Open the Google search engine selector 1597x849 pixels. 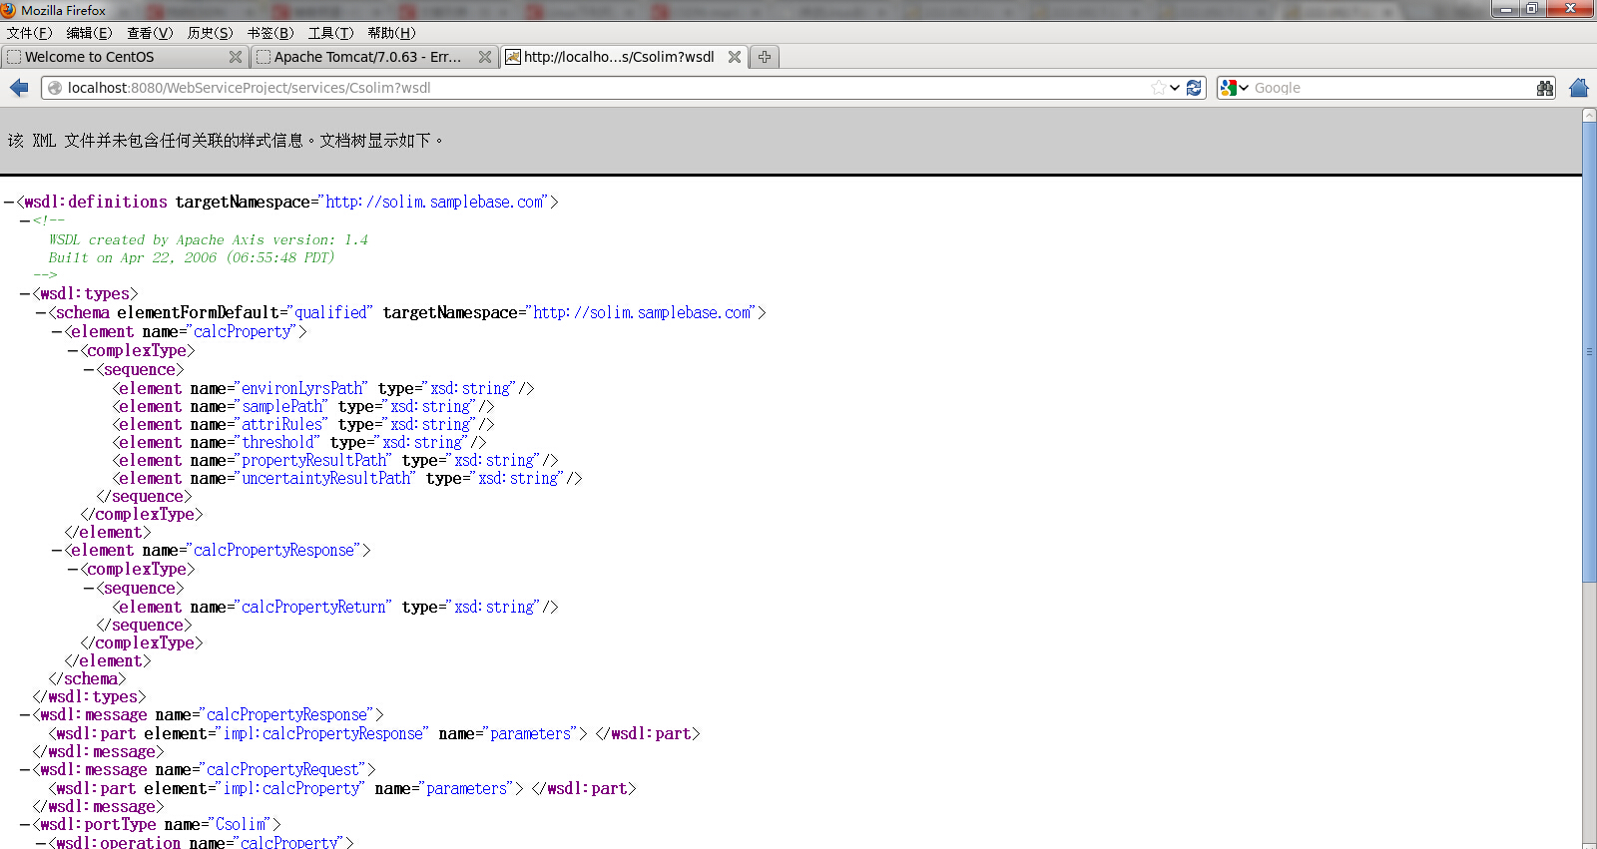point(1235,88)
